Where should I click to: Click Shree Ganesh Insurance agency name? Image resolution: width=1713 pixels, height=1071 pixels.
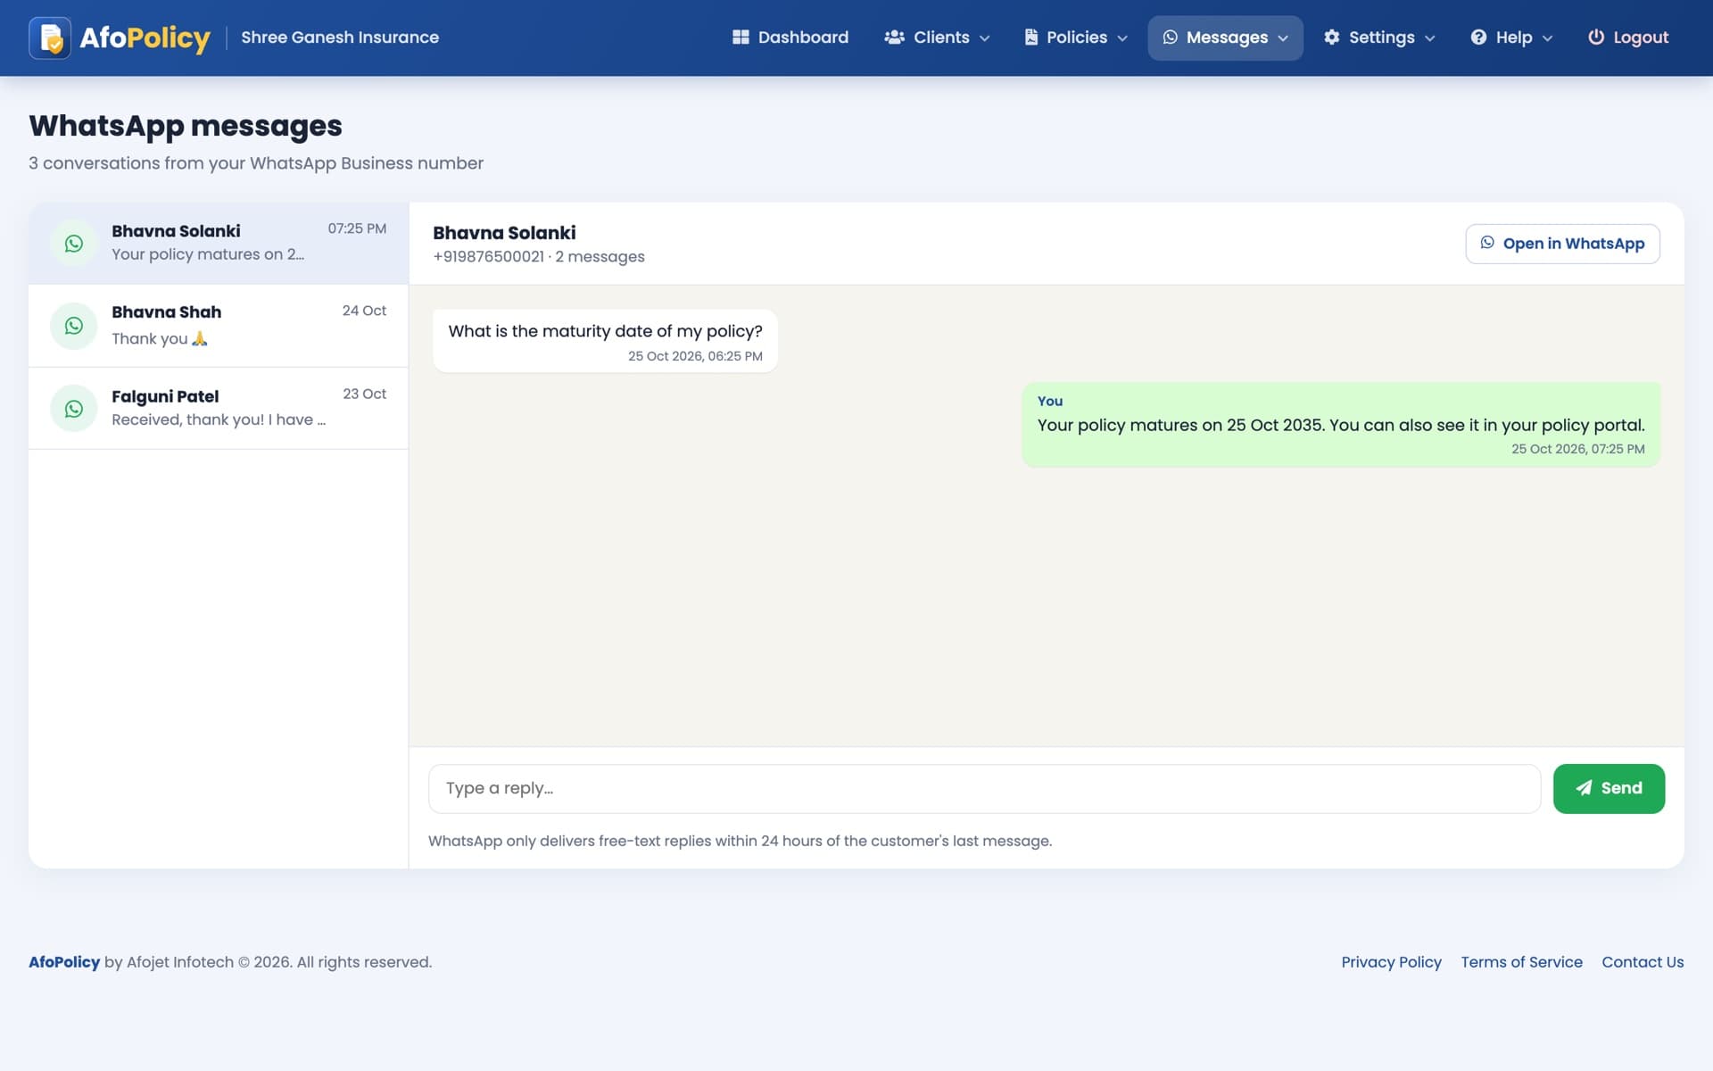click(x=340, y=37)
